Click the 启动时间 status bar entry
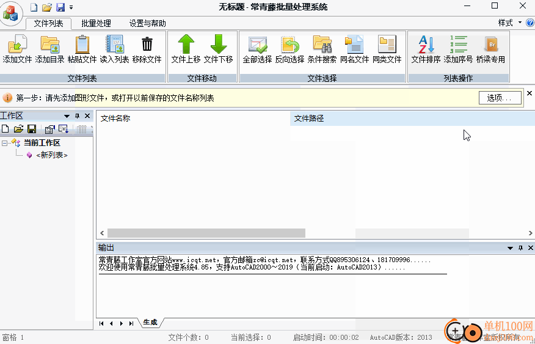The height and width of the screenshot is (344, 535). (326, 337)
